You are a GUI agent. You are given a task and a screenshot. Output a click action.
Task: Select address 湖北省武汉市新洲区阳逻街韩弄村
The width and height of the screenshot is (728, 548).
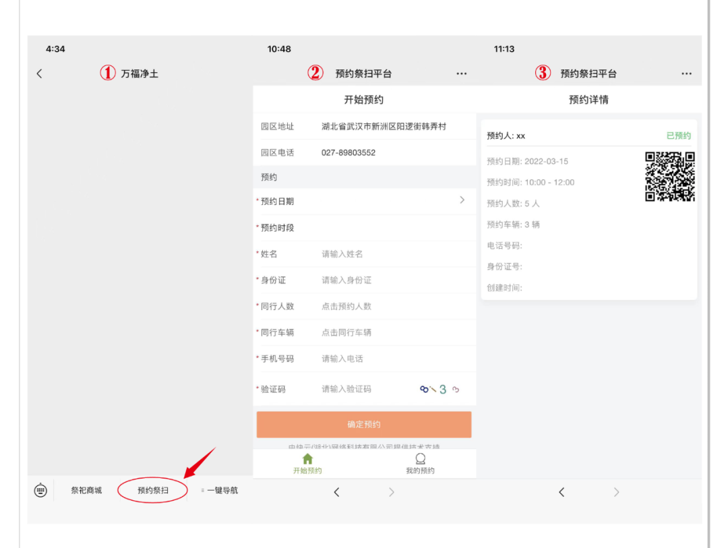click(384, 126)
